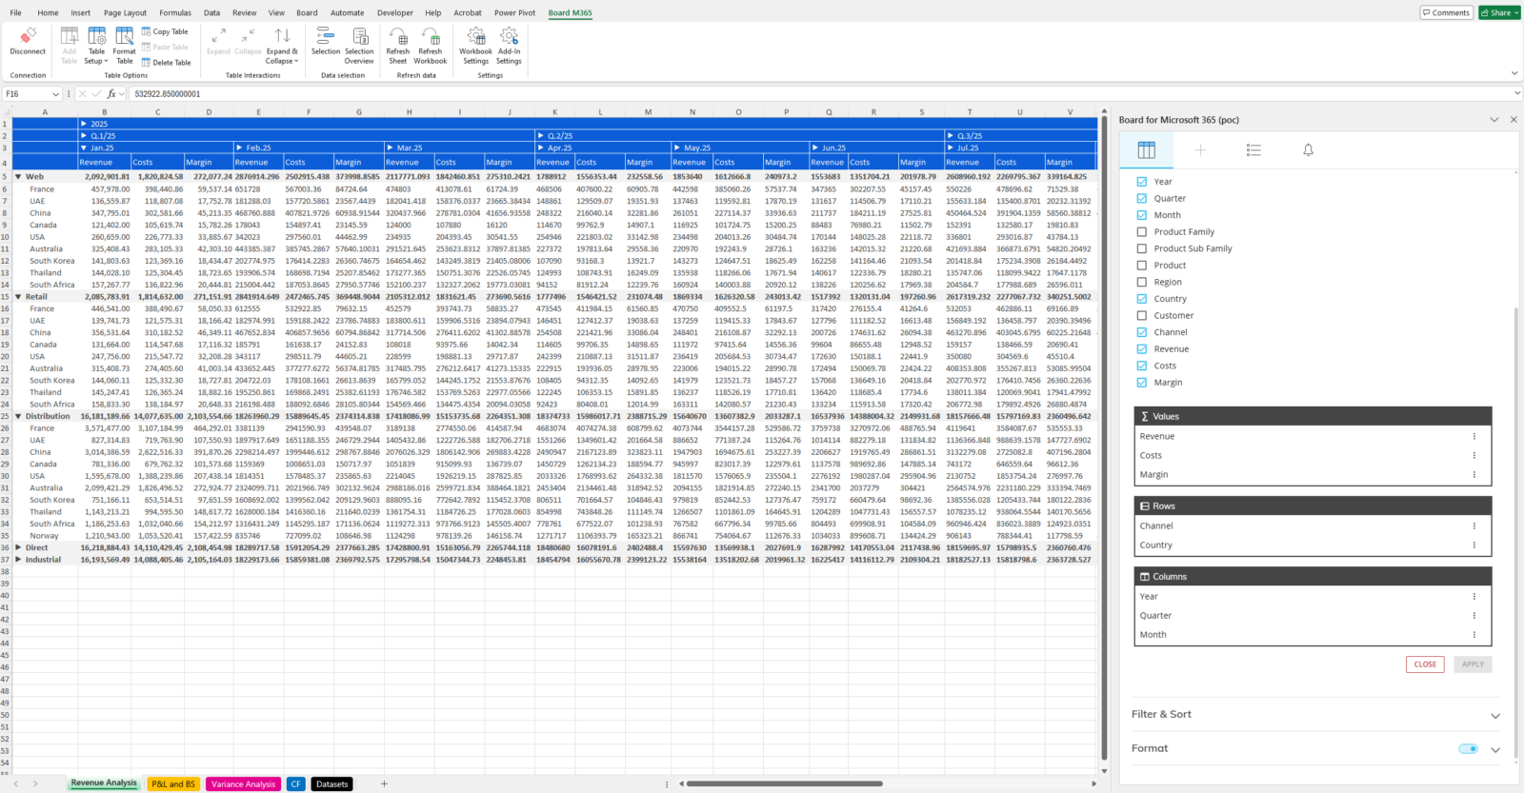This screenshot has height=793, width=1524.
Task: Collapse the Distribution channel row
Action: point(18,416)
